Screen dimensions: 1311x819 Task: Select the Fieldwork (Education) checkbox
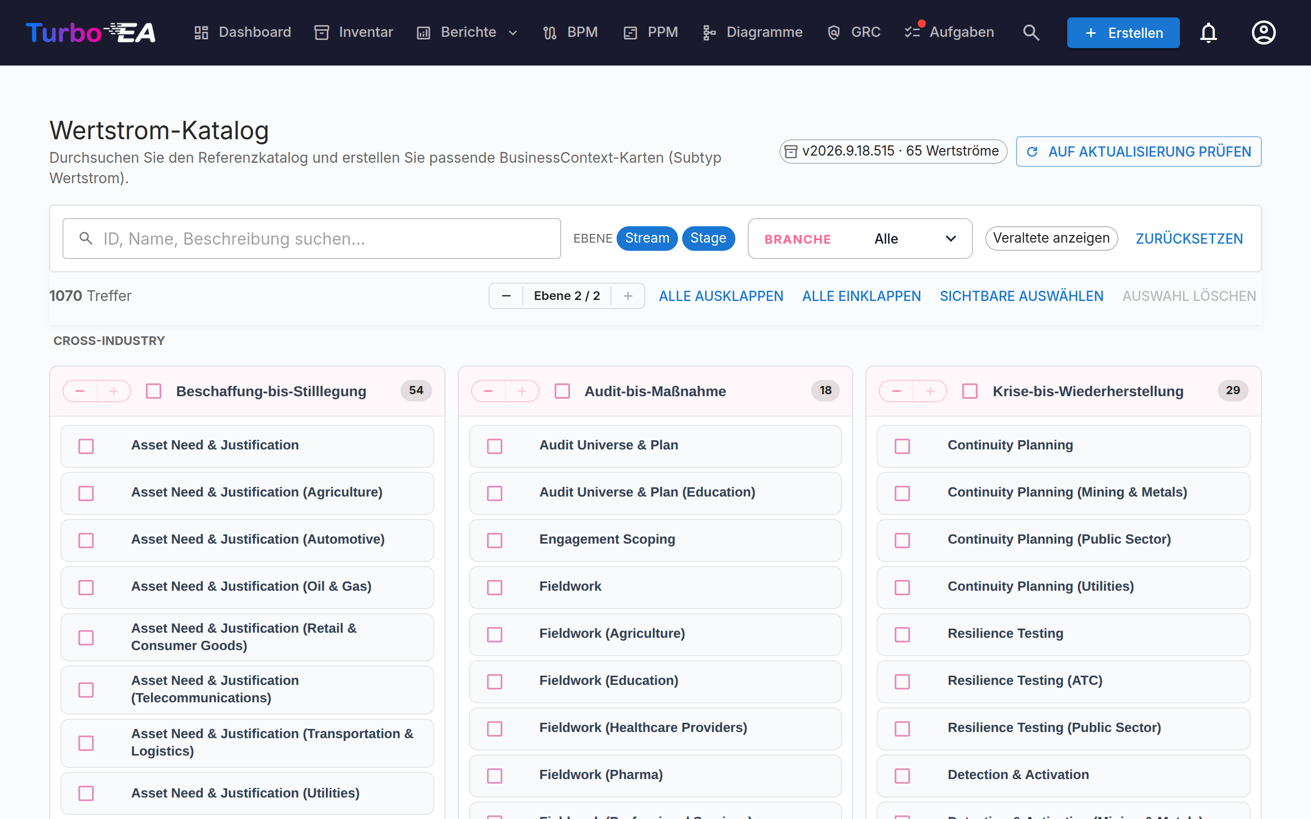495,681
